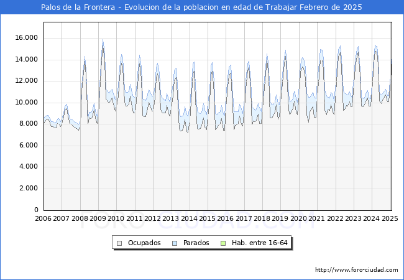Click the 8.000 y-axis label
The image size is (404, 280).
coord(29,124)
